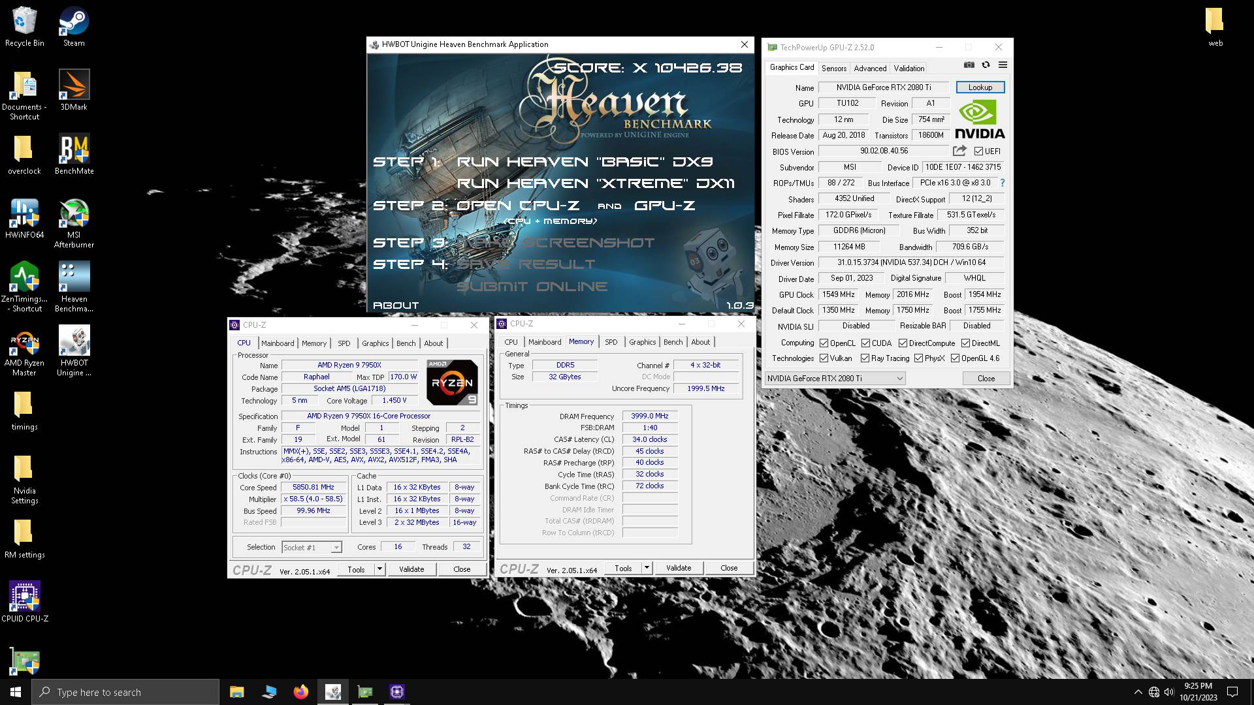Expand the GPU selection dropdown in GPU-Z
Viewport: 1254px width, 705px height.
tap(835, 379)
